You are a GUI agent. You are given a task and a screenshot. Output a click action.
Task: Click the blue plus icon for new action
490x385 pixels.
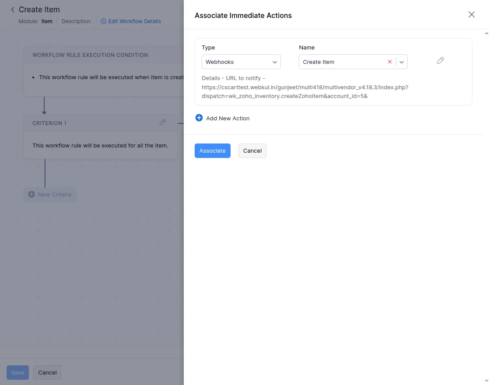coord(199,118)
